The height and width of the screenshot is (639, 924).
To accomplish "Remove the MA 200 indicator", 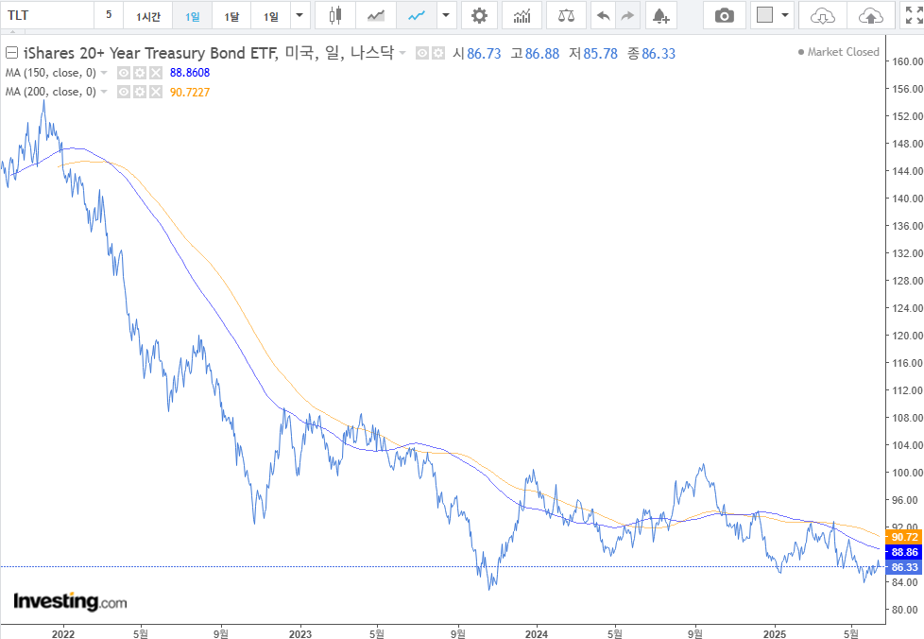I will point(156,92).
